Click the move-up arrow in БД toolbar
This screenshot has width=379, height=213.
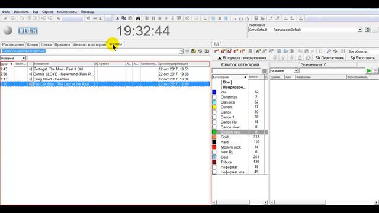pyautogui.click(x=283, y=58)
